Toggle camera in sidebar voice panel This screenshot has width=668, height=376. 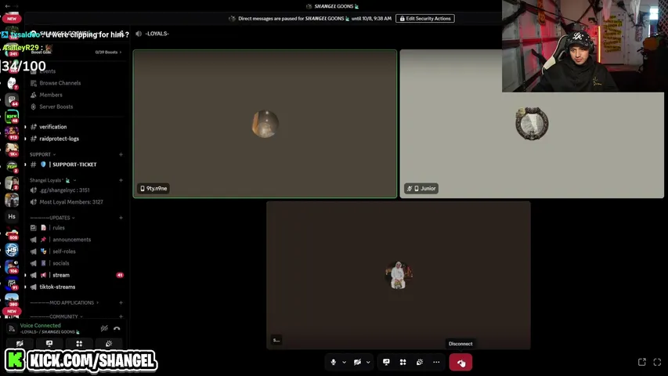[x=20, y=343]
